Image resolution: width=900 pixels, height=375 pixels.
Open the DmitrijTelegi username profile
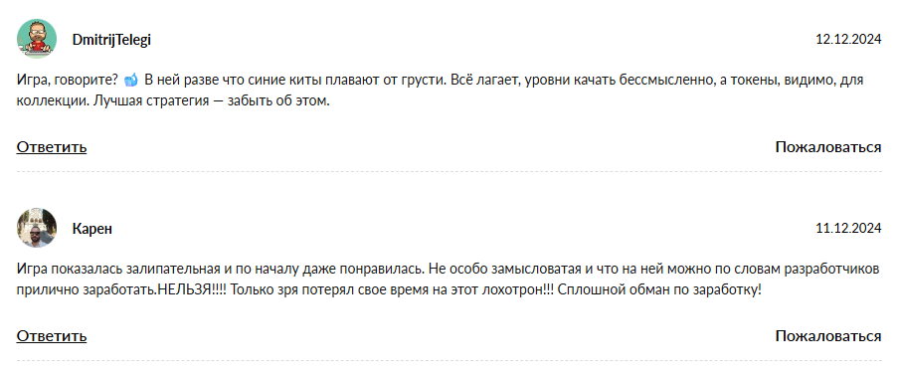111,40
